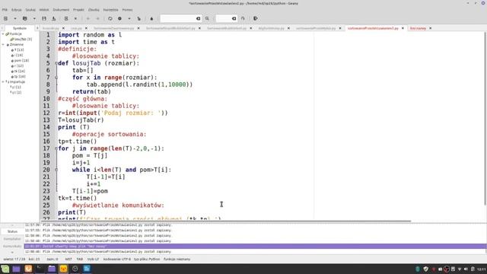Open the New file template dropdown arrow

coord(15,18)
